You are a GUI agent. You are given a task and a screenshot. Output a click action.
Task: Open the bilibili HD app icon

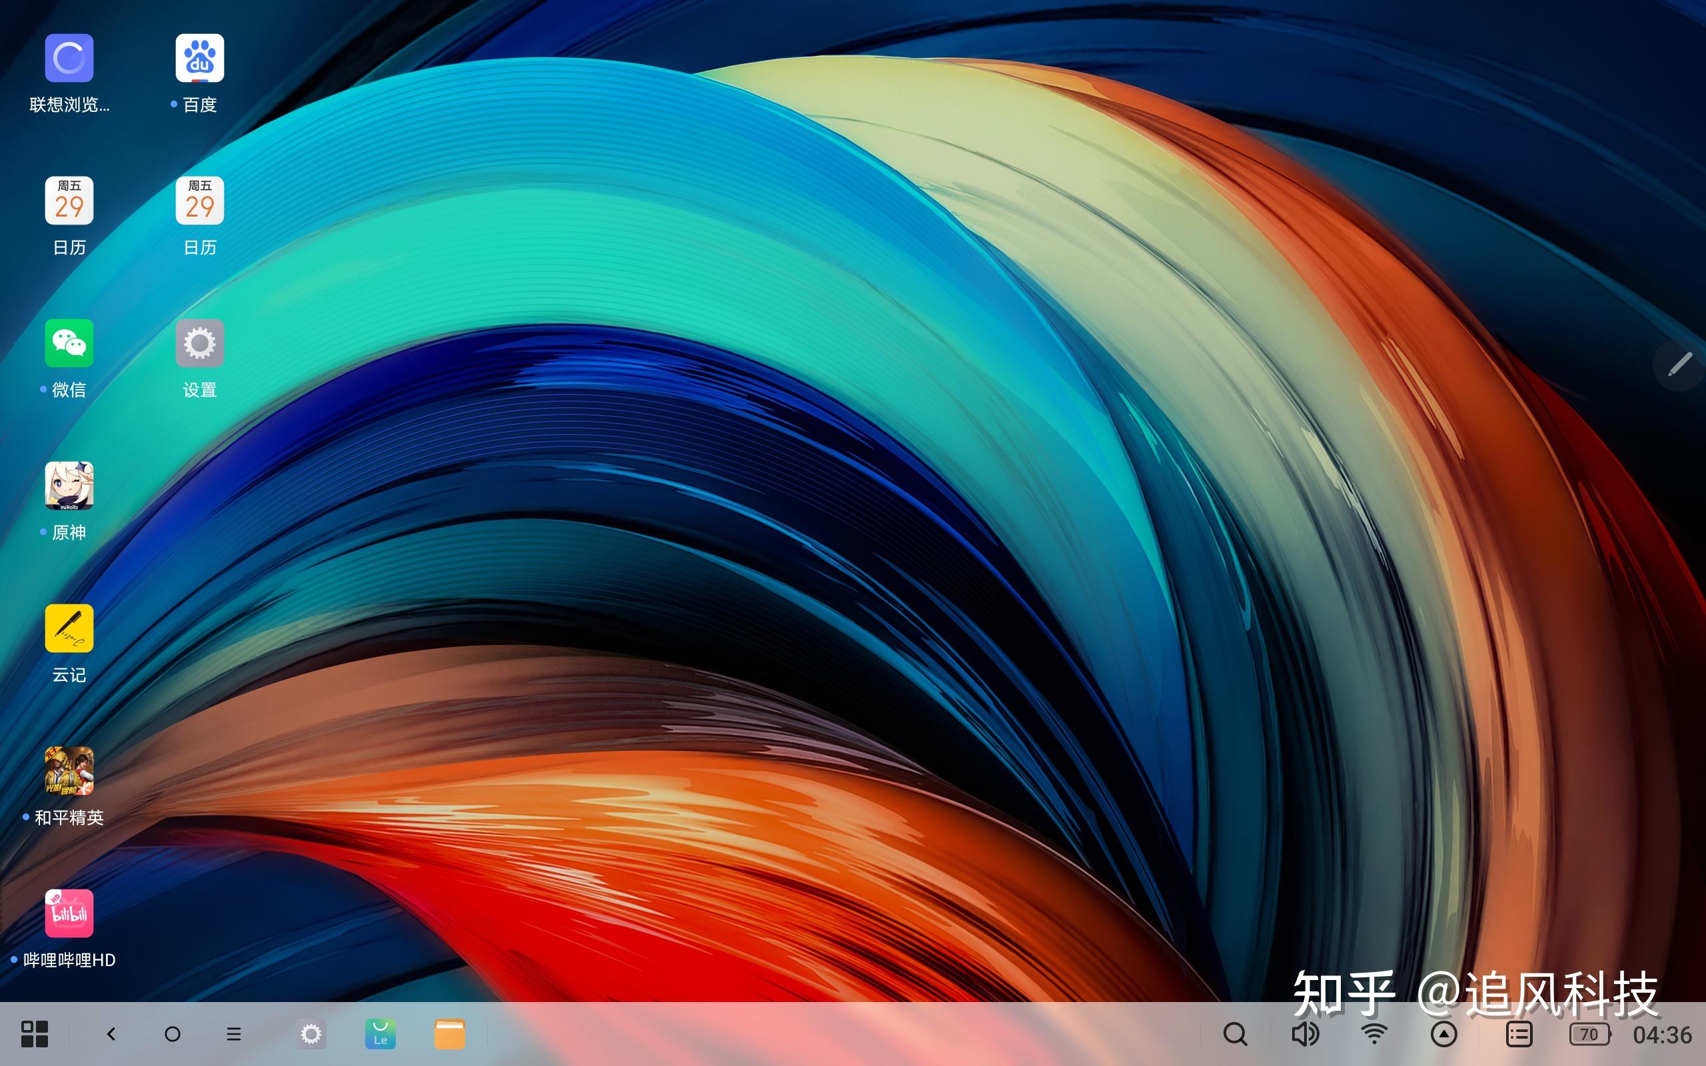[x=69, y=913]
